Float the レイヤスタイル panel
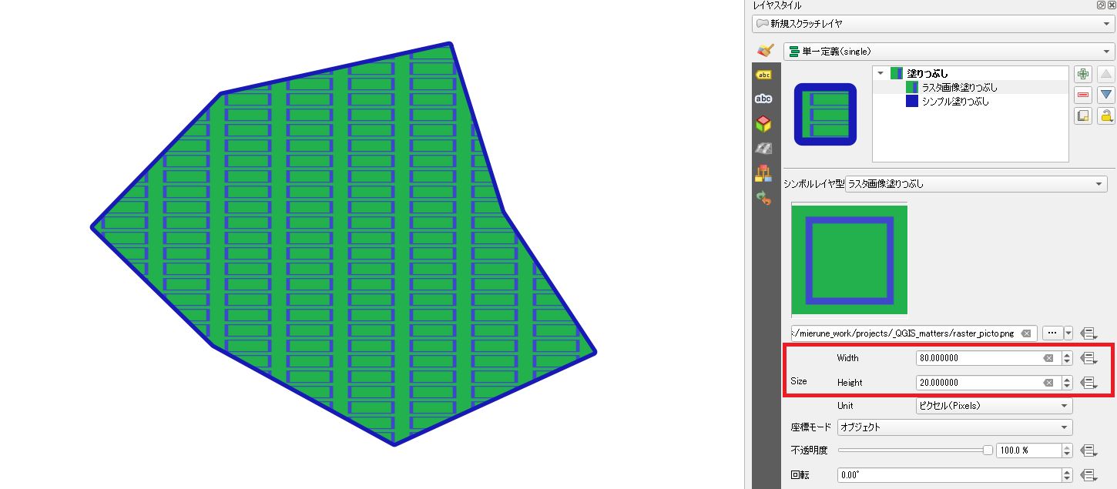 pyautogui.click(x=1101, y=5)
